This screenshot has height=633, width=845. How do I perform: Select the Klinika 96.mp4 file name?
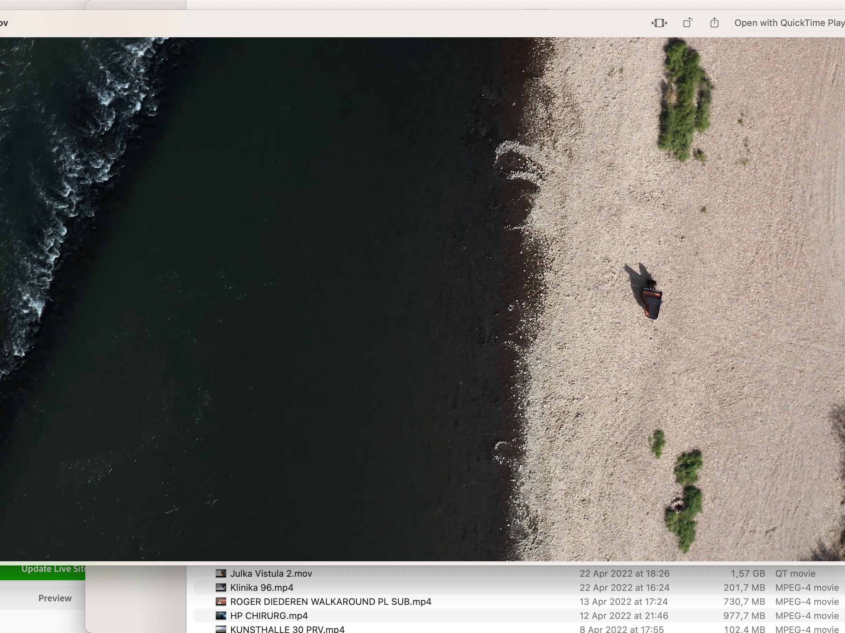click(x=262, y=588)
